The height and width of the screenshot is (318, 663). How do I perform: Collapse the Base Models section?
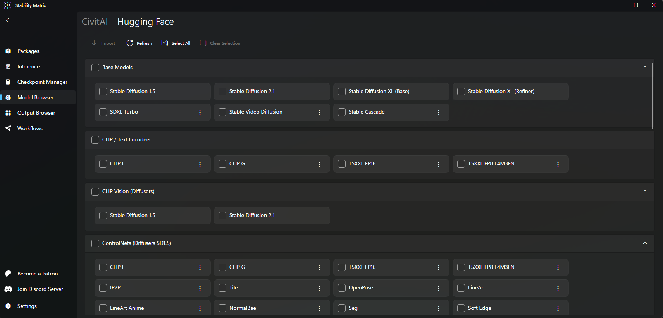(x=645, y=67)
